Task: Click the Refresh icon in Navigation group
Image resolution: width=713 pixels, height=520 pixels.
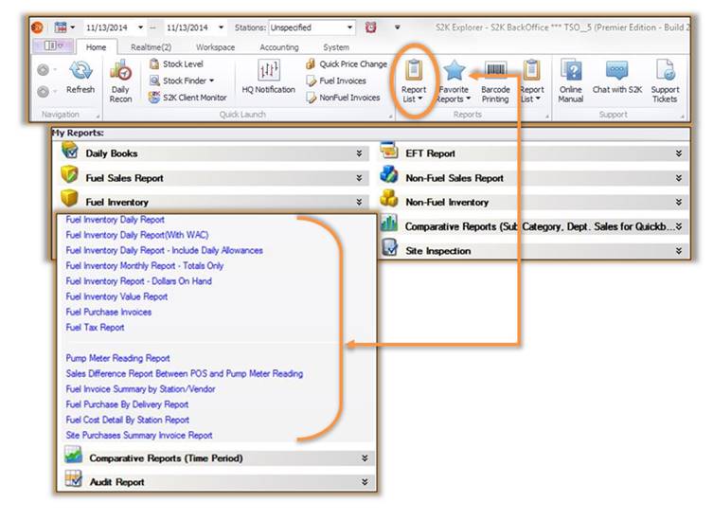Action: 80,74
